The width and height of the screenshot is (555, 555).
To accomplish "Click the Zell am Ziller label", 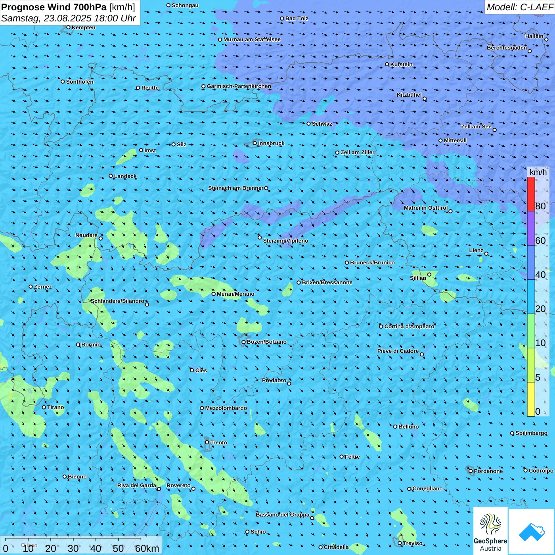I will pos(358,152).
